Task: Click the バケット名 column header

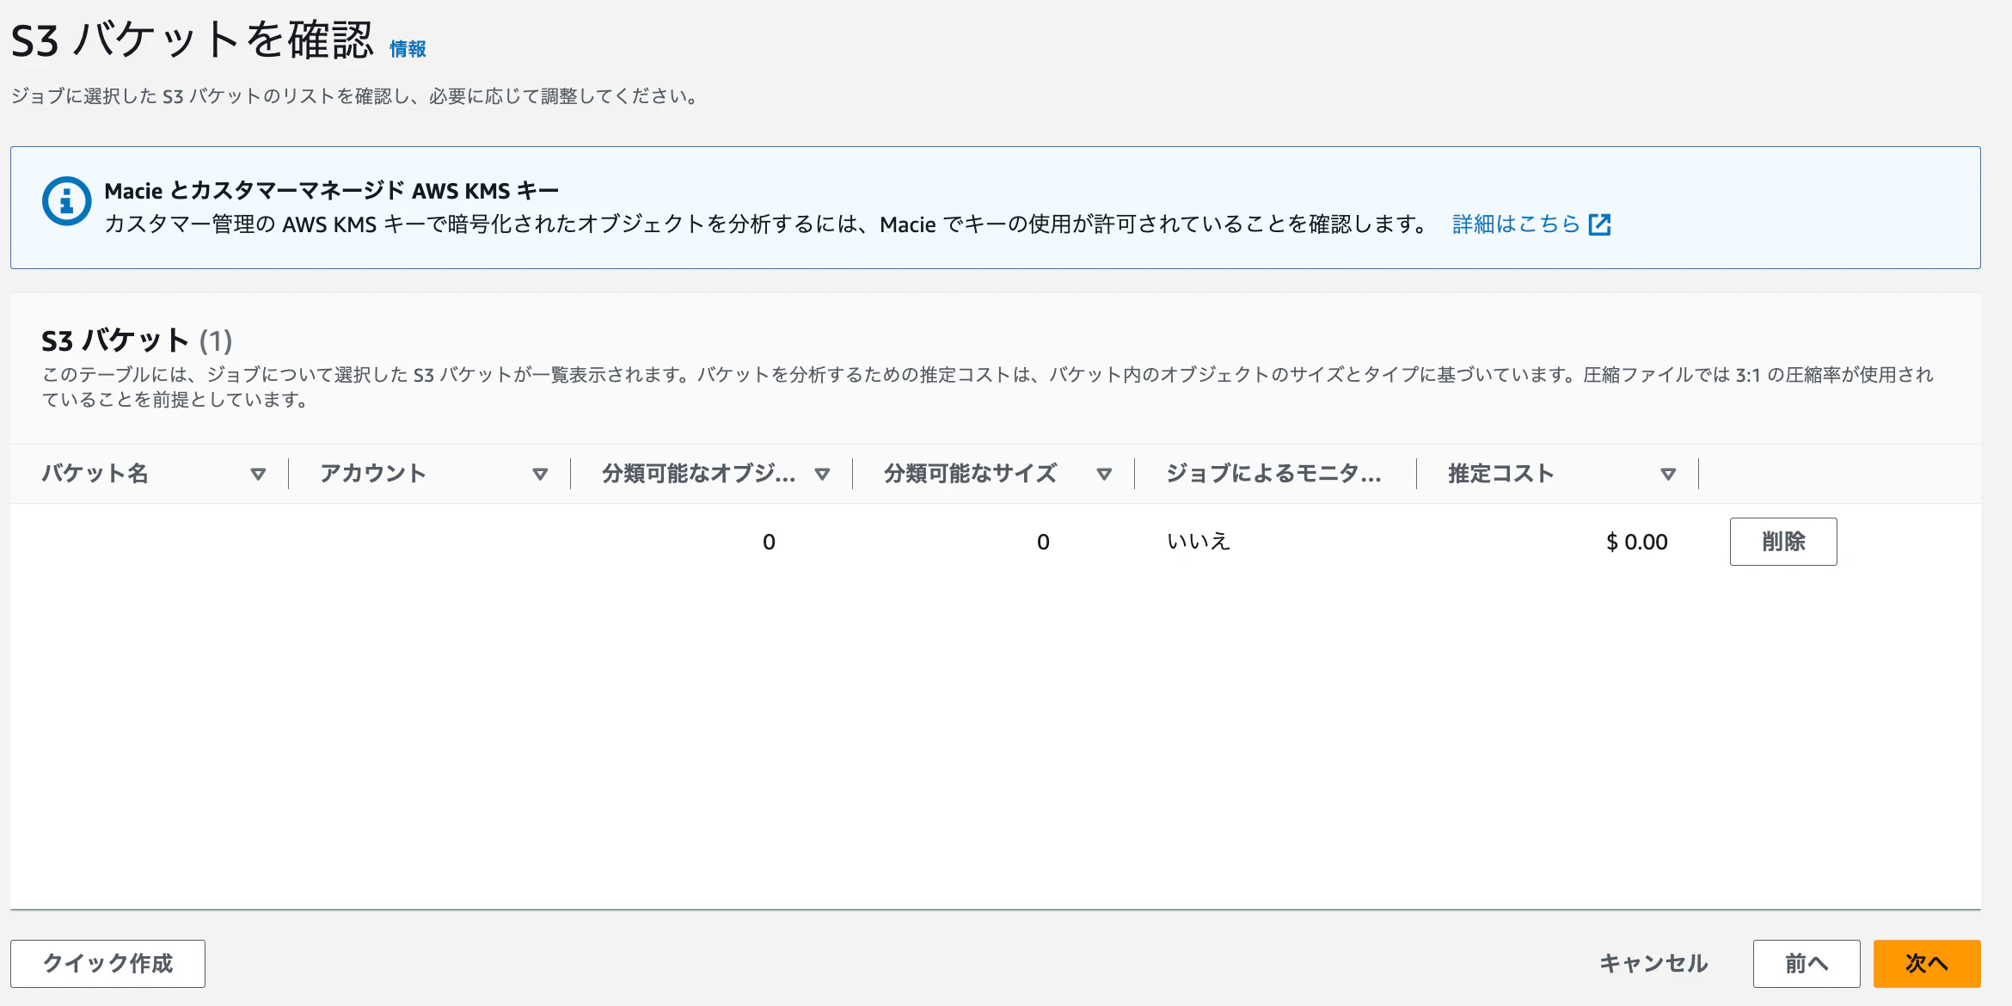Action: [95, 474]
